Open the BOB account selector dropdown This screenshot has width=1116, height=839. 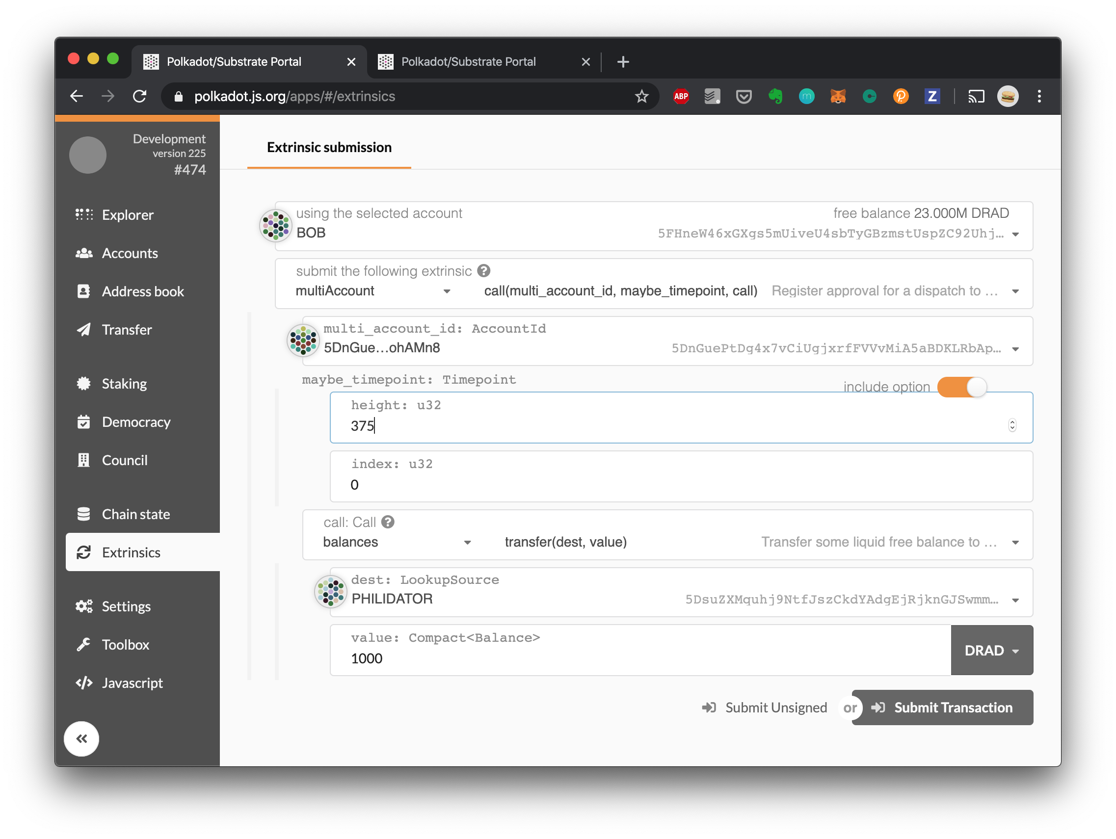pyautogui.click(x=1015, y=234)
